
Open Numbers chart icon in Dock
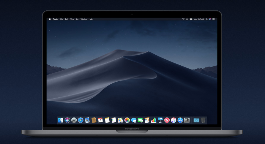tap(154, 120)
